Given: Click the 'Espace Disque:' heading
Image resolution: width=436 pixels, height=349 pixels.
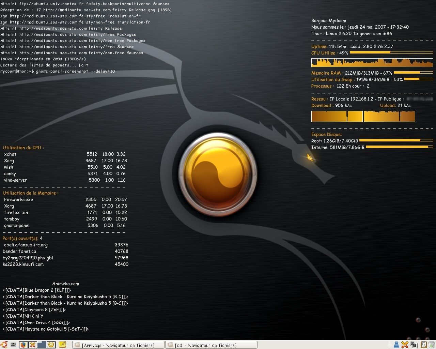Looking at the screenshot, I should click(x=326, y=134).
